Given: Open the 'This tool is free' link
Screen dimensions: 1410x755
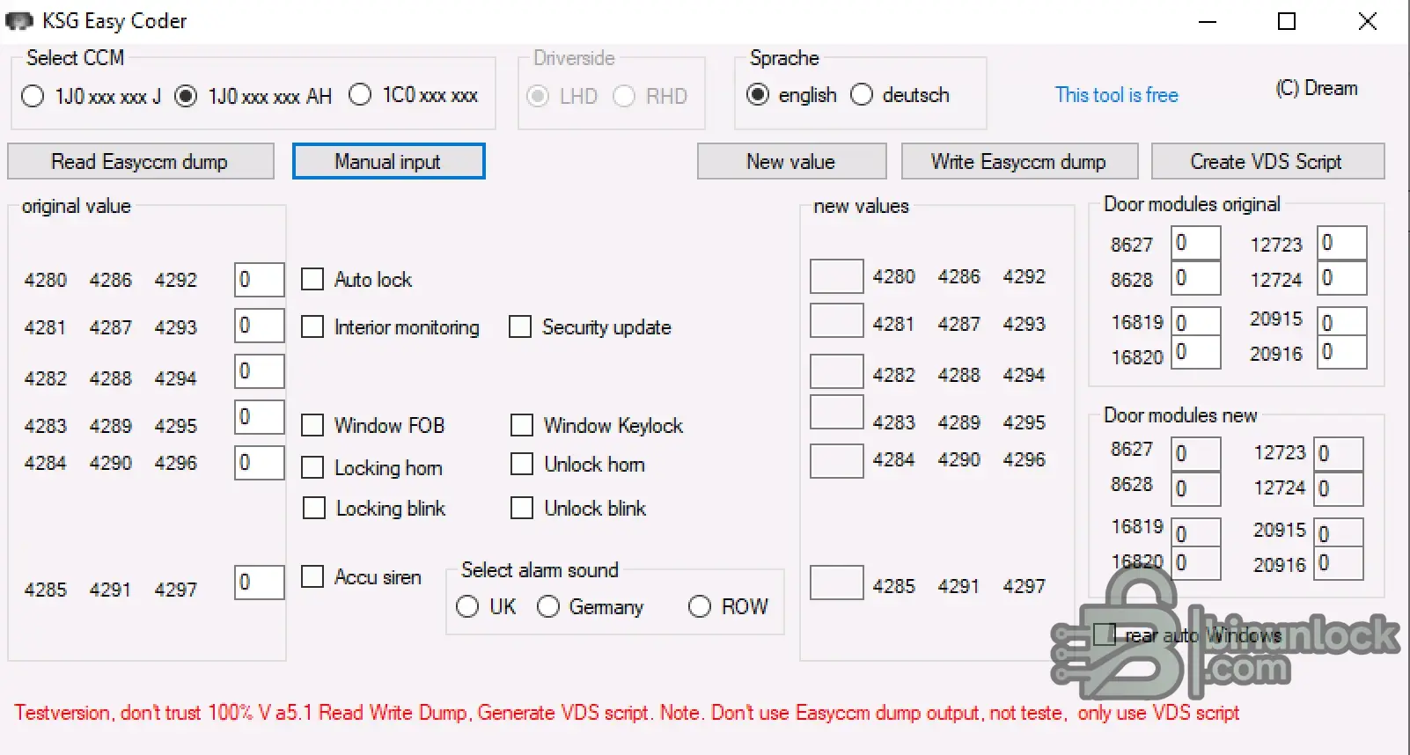Looking at the screenshot, I should click(x=1116, y=95).
